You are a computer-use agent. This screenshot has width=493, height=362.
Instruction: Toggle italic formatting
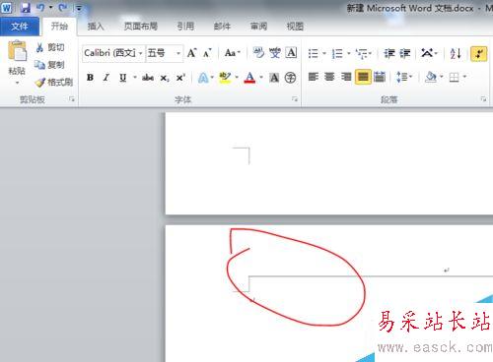pos(106,78)
